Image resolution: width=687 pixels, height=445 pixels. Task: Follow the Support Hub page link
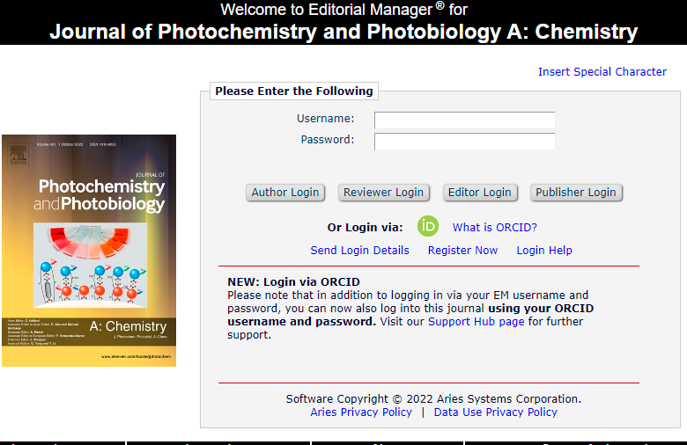coord(476,322)
